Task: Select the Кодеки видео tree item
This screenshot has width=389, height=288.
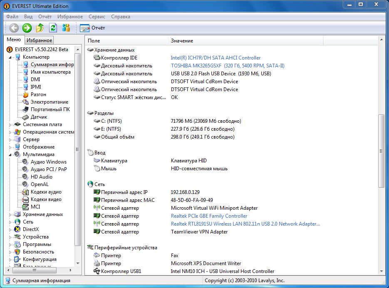Action: pyautogui.click(x=46, y=199)
